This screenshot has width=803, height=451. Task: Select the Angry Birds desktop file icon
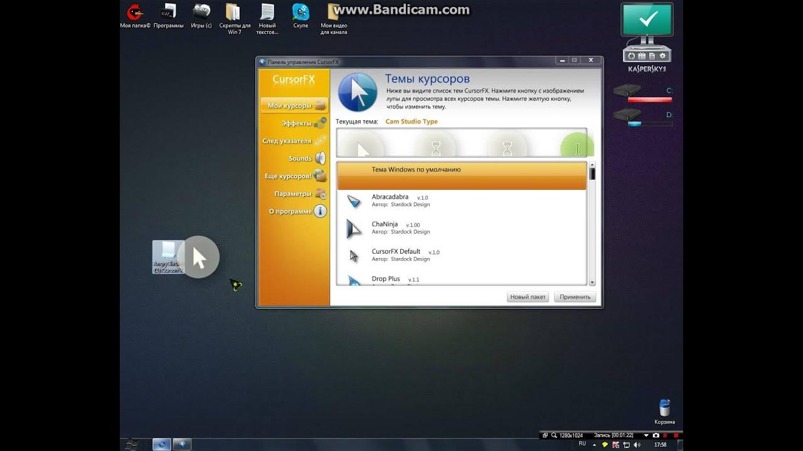pyautogui.click(x=169, y=257)
